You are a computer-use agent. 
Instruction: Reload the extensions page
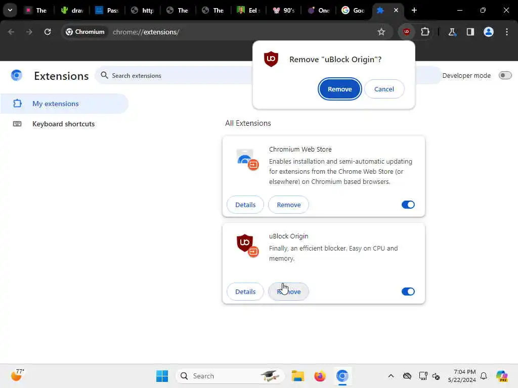[x=48, y=32]
